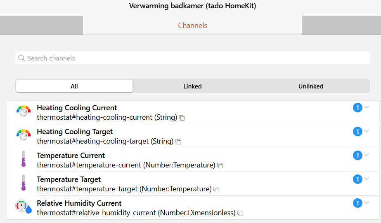The image size is (381, 223).
Task: Focus the Search channels input field
Action: 193,58
